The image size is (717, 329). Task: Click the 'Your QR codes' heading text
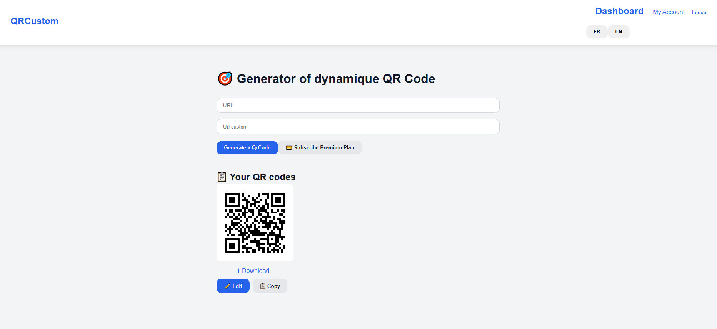263,177
